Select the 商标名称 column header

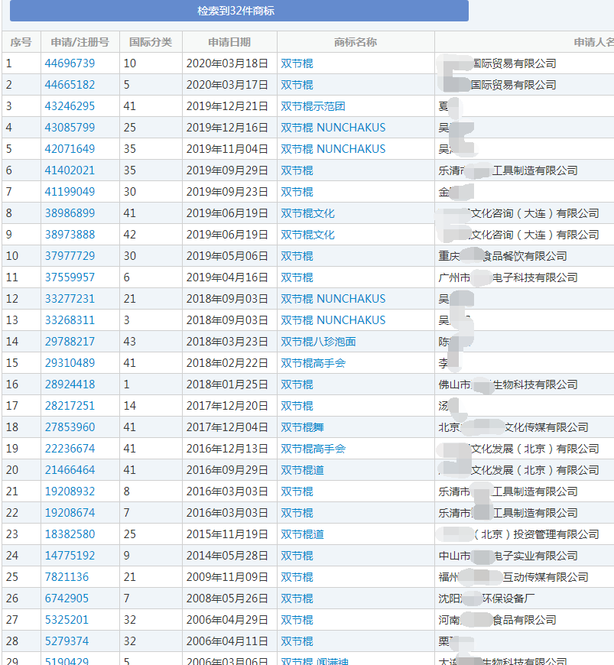click(356, 42)
